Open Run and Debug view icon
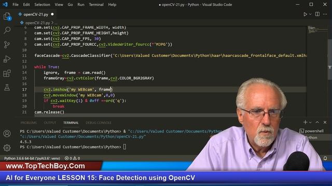Image resolution: width=332 pixels, height=186 pixels. (x=7, y=59)
